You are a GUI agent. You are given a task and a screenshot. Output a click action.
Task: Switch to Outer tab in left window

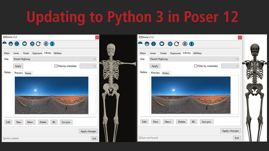tap(26, 53)
